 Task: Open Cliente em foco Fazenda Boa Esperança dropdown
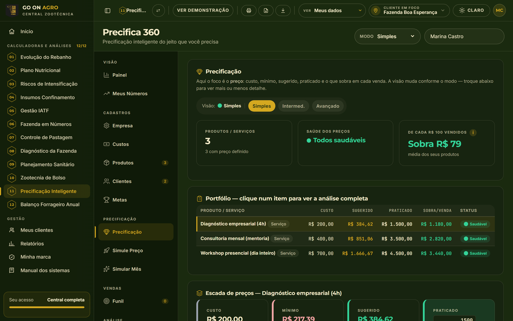(x=409, y=10)
